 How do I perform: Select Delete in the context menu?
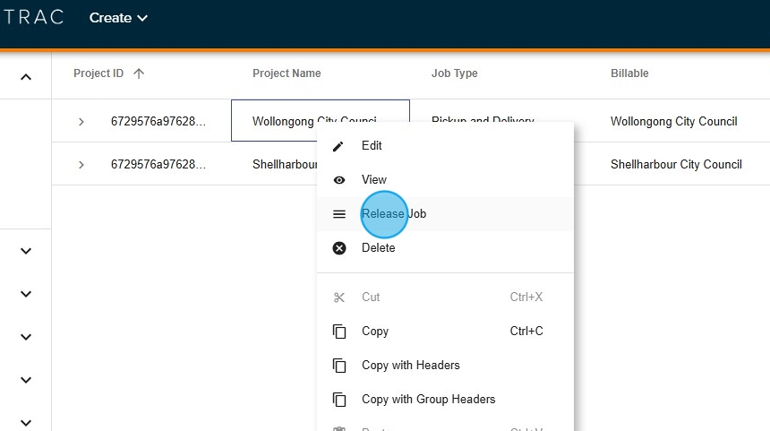coord(378,248)
